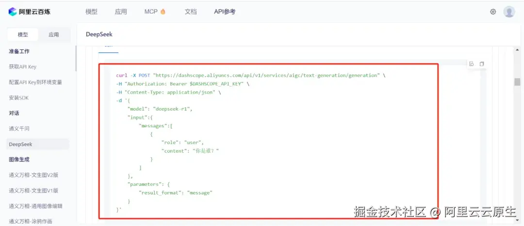
Task: Select DeepSeek in the sidebar
Action: pos(38,144)
